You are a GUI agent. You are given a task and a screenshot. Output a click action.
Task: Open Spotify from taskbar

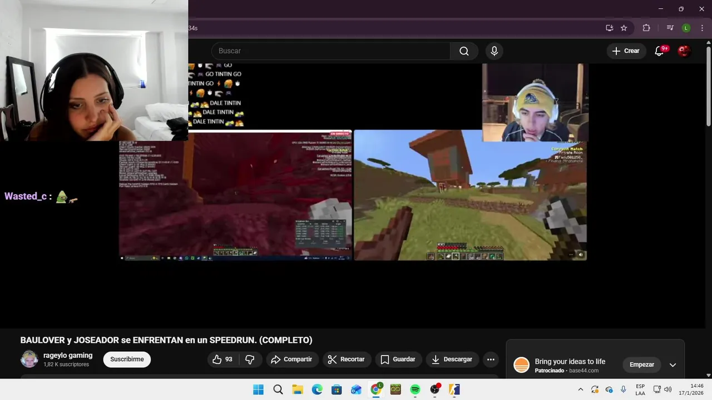pos(415,389)
